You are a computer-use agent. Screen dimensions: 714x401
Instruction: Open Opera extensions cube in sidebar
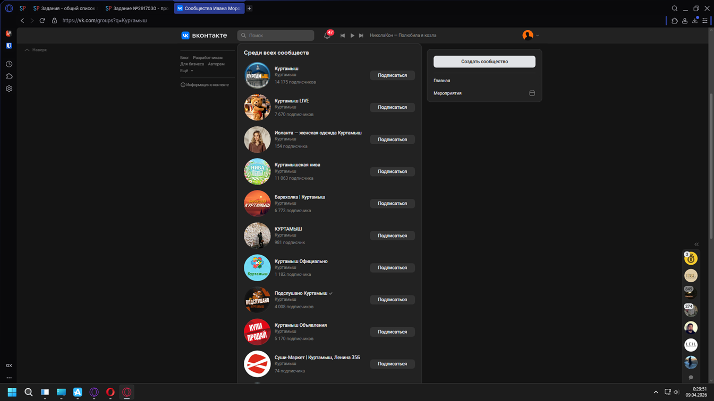9,76
